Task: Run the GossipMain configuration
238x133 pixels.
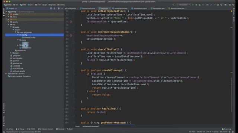Action: coord(193,5)
